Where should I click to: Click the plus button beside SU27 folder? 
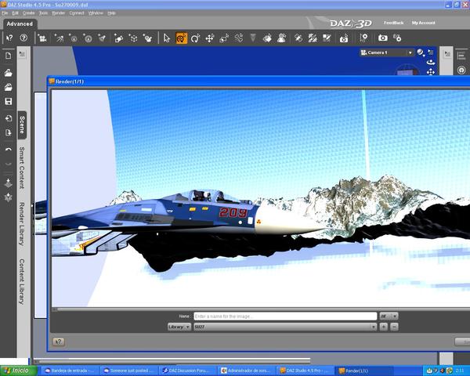coord(384,327)
